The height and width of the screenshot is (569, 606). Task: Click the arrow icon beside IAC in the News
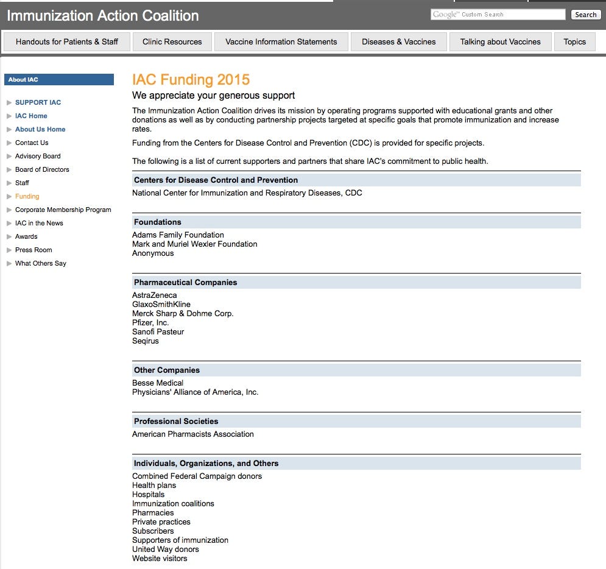(9, 224)
